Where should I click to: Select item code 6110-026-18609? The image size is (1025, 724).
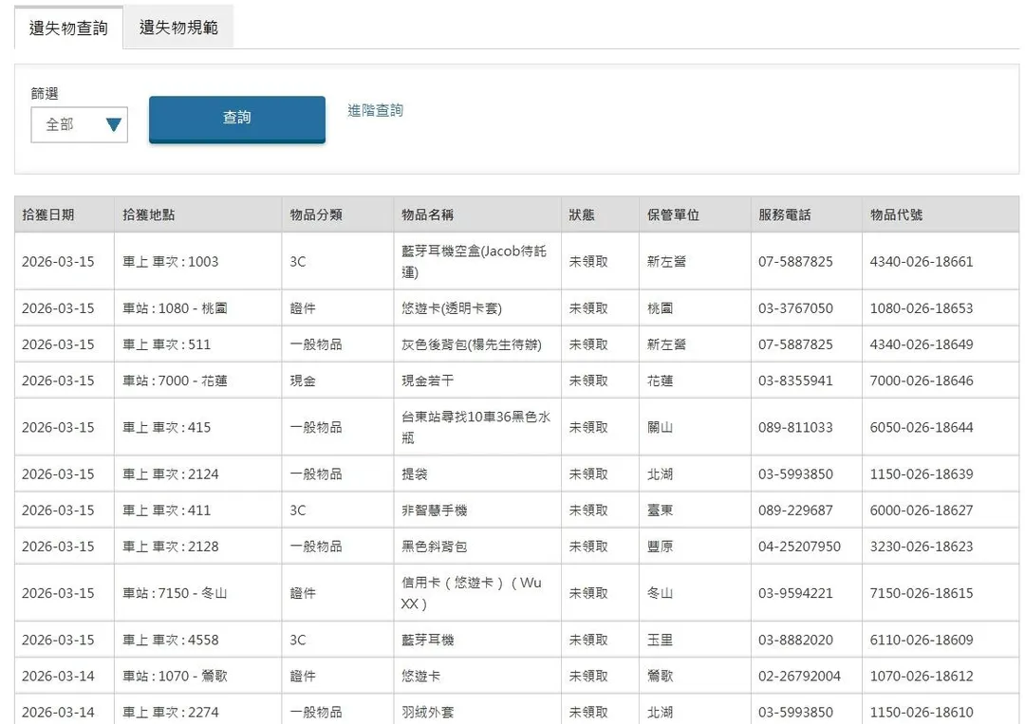(x=921, y=640)
